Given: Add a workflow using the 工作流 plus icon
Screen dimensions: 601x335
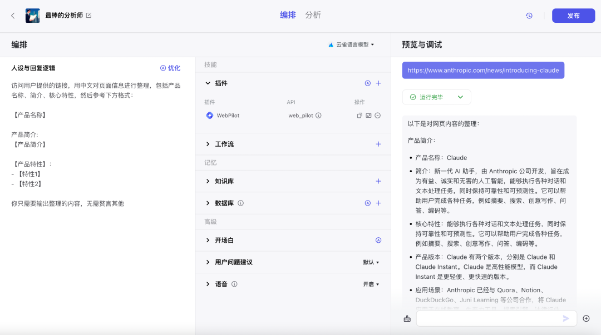Looking at the screenshot, I should point(378,144).
